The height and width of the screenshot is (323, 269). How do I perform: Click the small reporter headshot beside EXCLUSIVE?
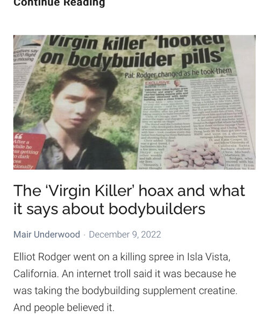click(x=177, y=83)
